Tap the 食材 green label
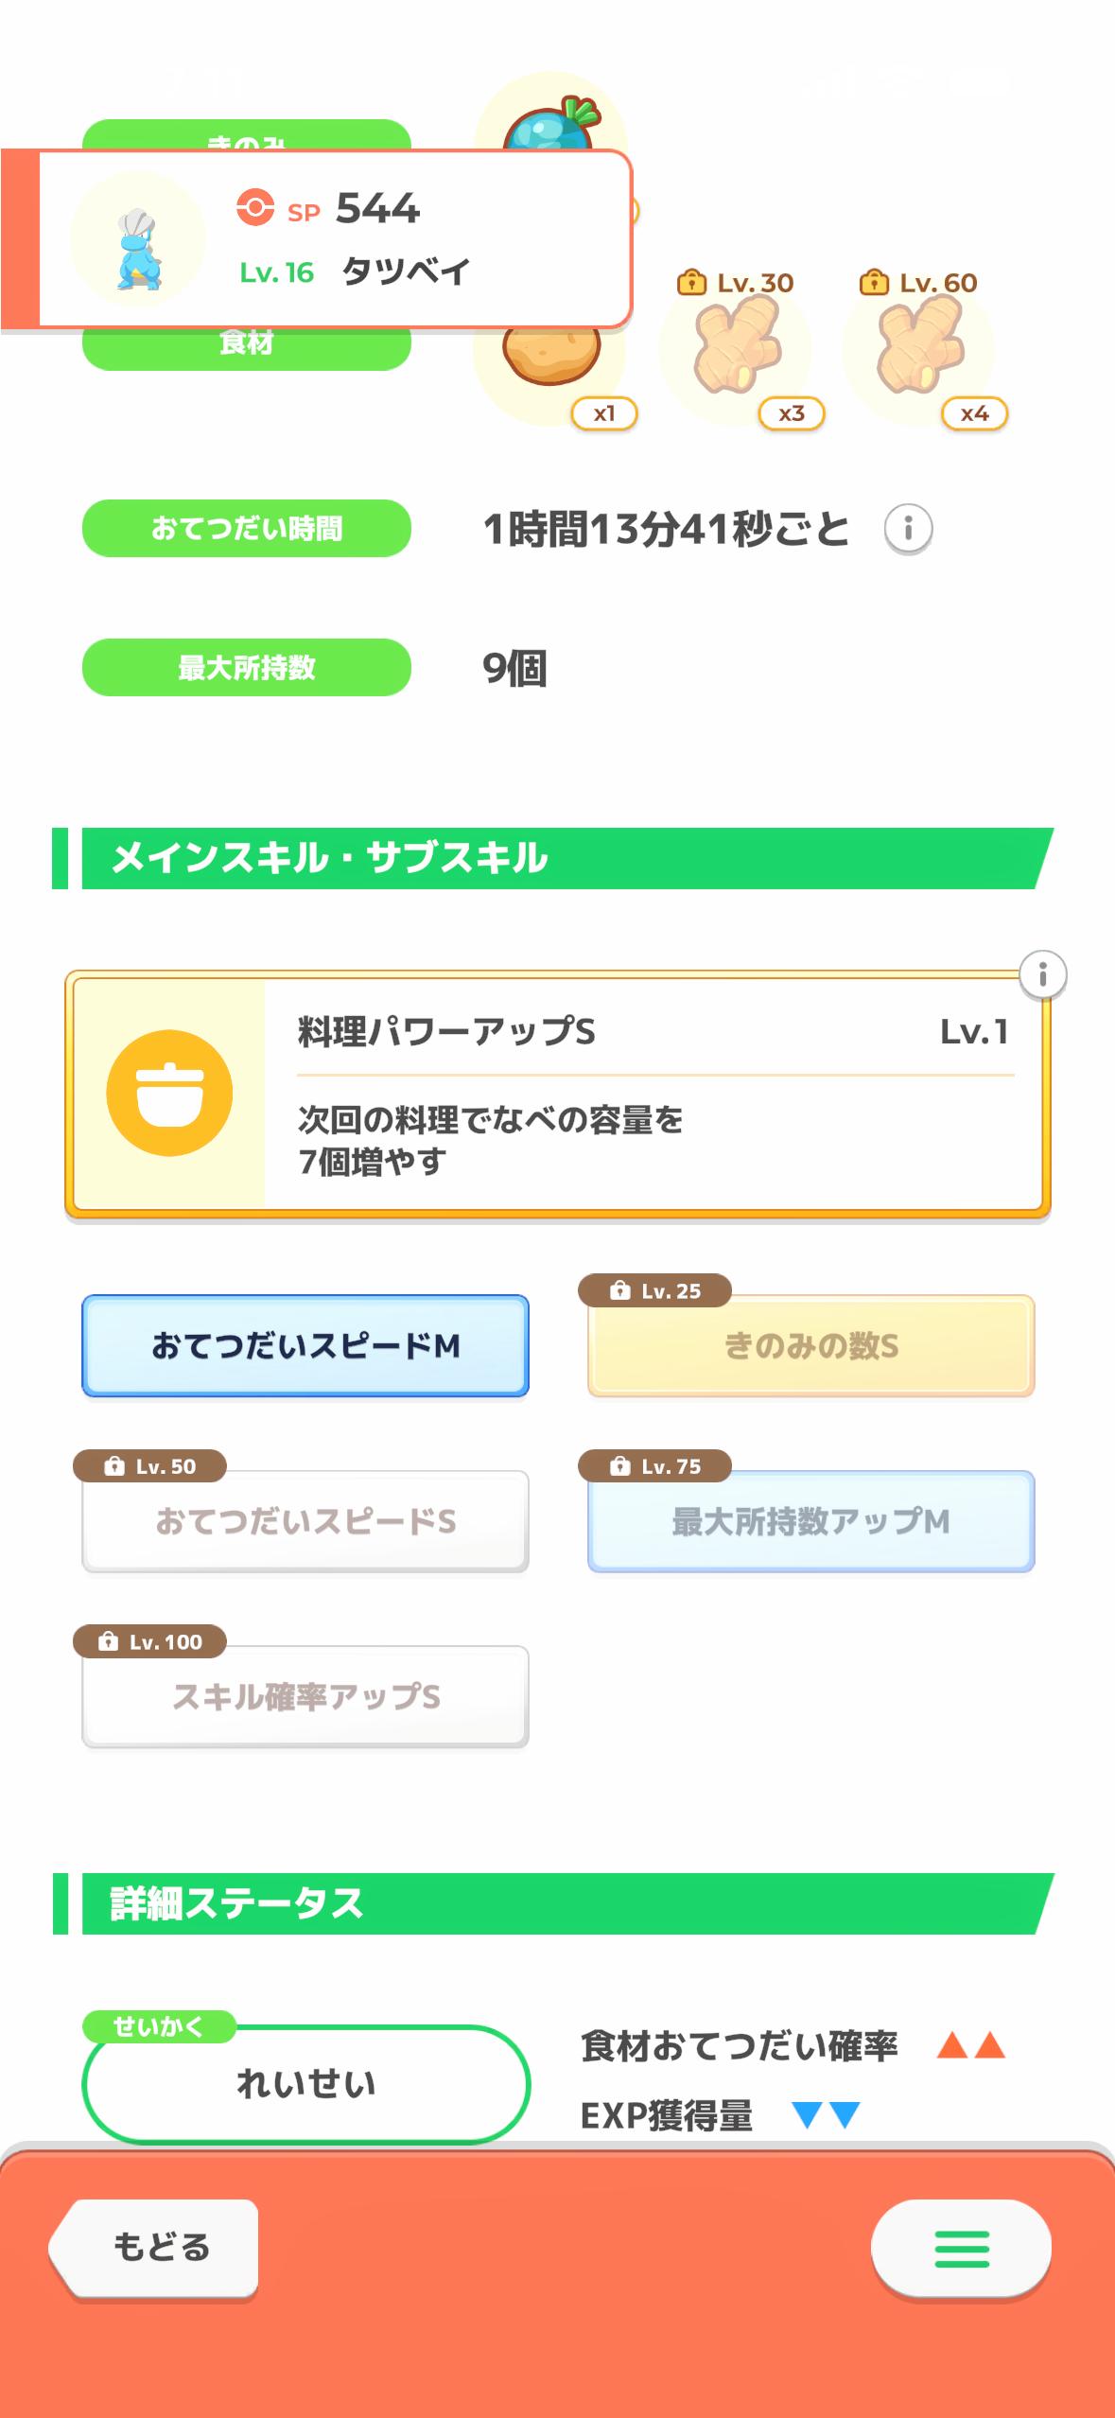Viewport: 1115px width, 2418px height. pyautogui.click(x=246, y=346)
